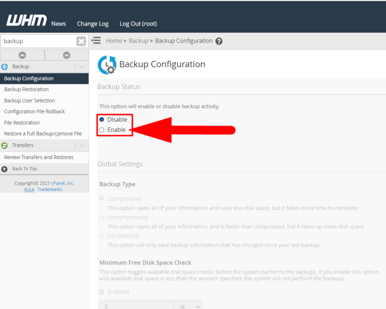Click the Backup sidebar section header

point(44,67)
